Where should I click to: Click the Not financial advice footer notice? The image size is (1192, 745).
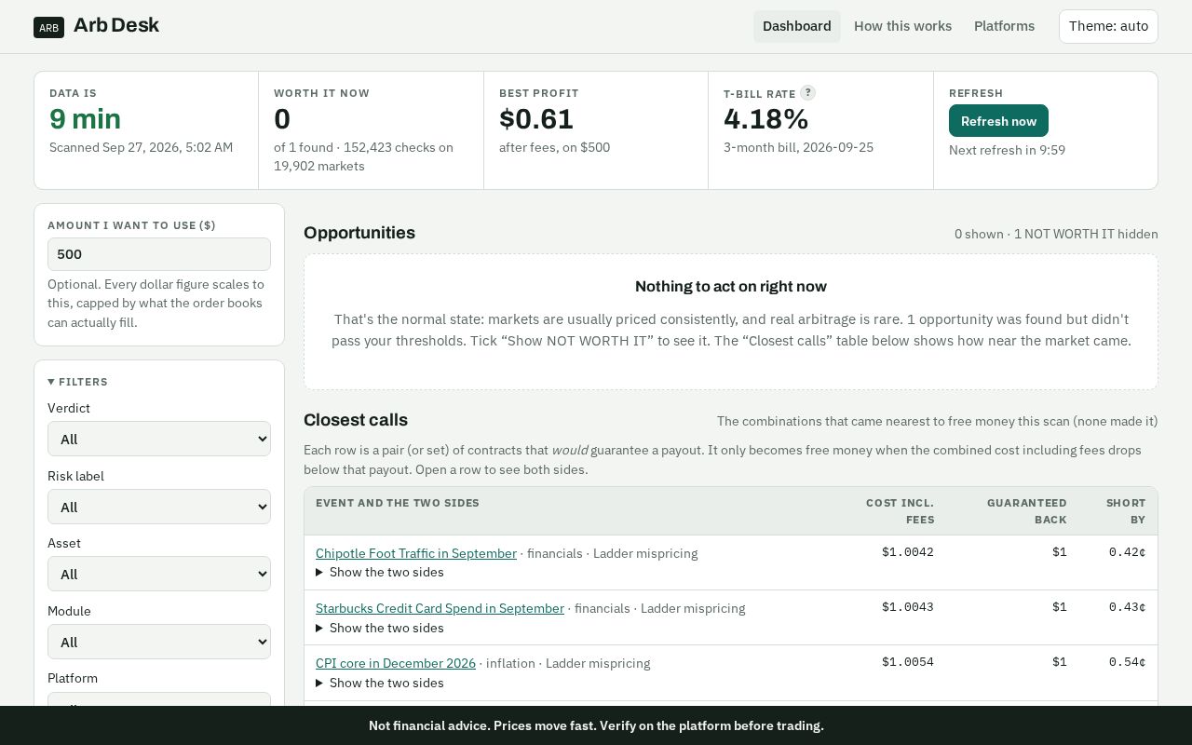[x=596, y=725]
